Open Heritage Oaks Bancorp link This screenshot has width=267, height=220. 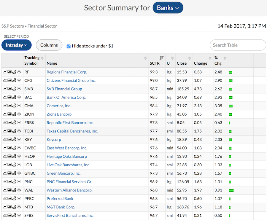67,156
